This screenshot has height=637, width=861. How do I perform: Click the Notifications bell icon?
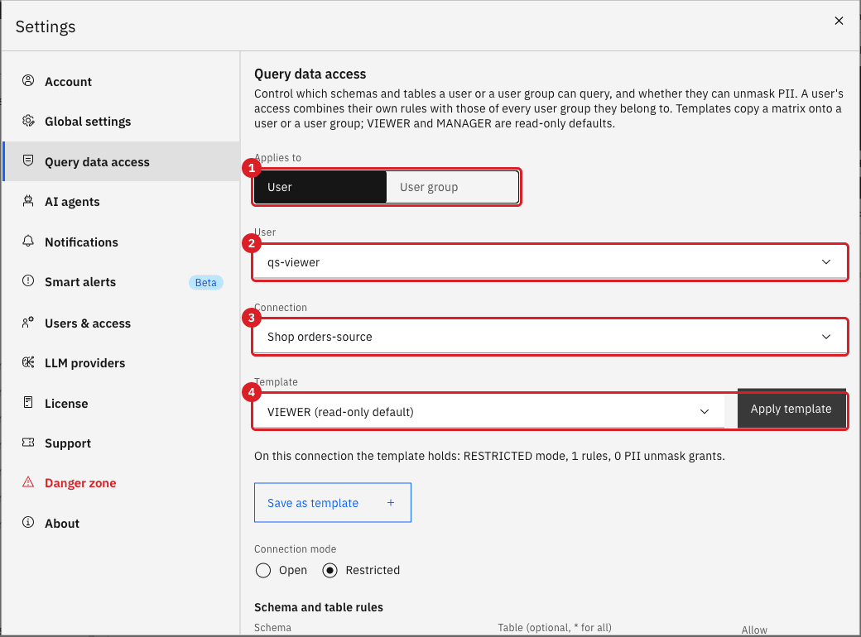[x=28, y=241]
